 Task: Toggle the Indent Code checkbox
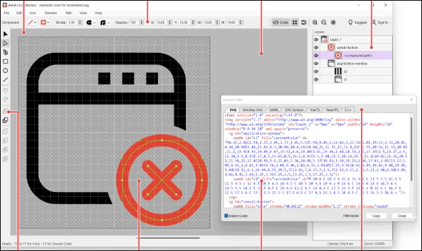click(227, 216)
